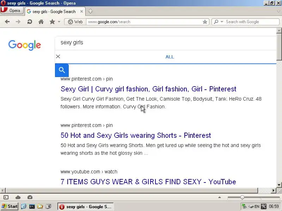Viewport: 282px width, 211px height.
Task: Expand the bookmarks dropdown arrow
Action: (x=59, y=22)
